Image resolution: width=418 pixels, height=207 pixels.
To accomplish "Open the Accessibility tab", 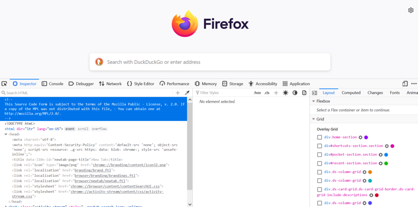I will pos(263,84).
